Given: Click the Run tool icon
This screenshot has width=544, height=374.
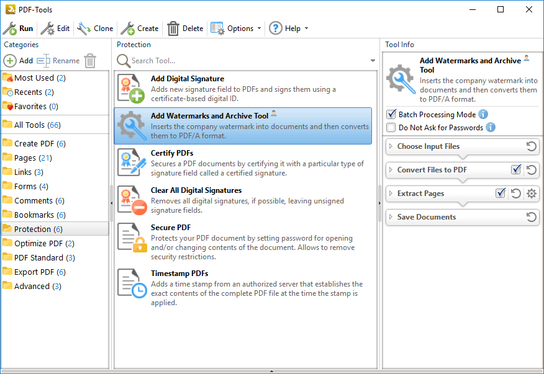Looking at the screenshot, I should coord(10,29).
